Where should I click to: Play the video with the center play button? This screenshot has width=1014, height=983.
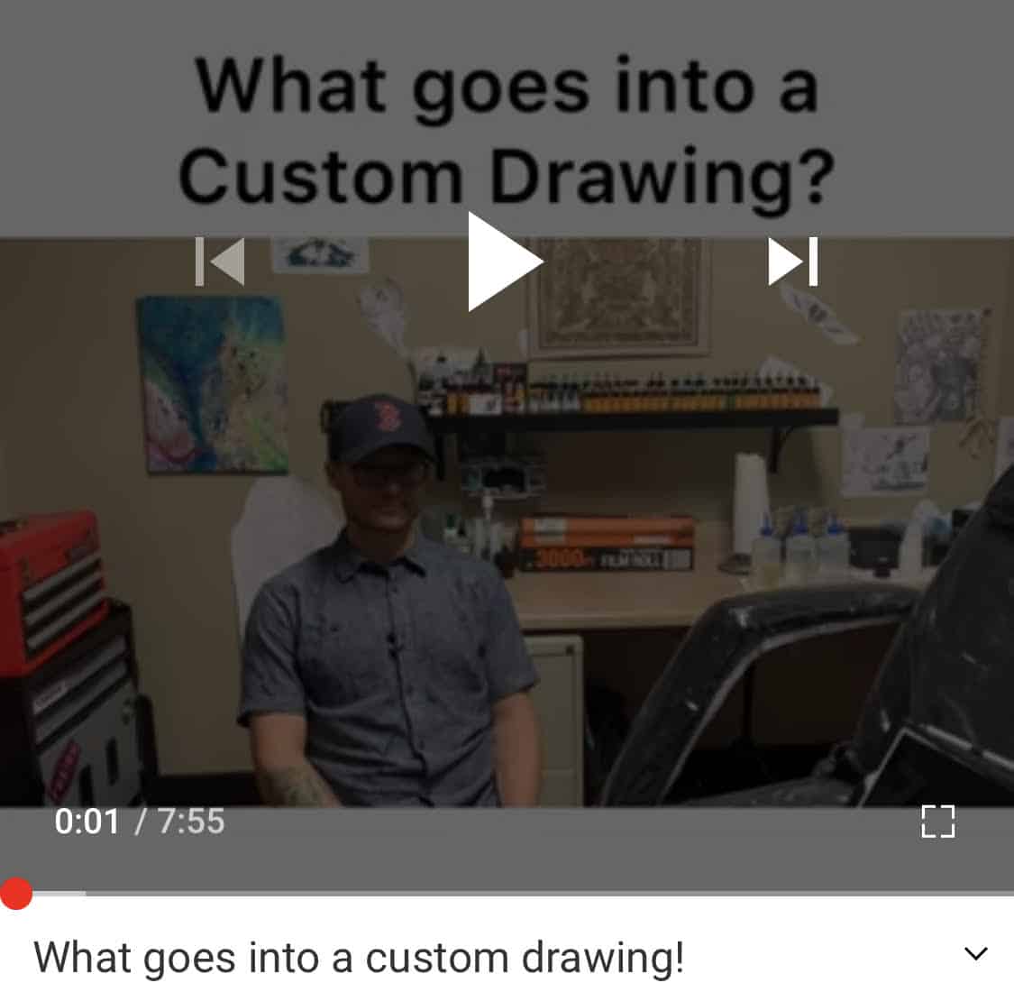pyautogui.click(x=505, y=262)
